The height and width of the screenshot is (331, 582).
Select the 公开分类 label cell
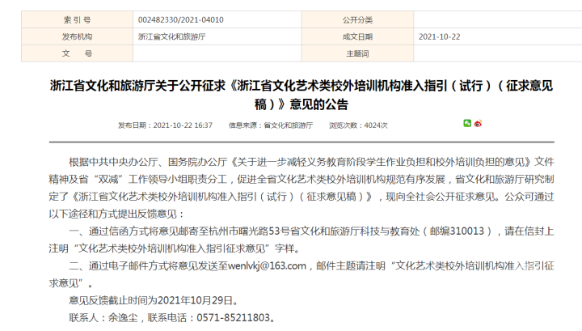click(x=356, y=19)
